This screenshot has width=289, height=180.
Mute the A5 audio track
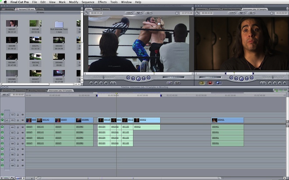click(2, 149)
